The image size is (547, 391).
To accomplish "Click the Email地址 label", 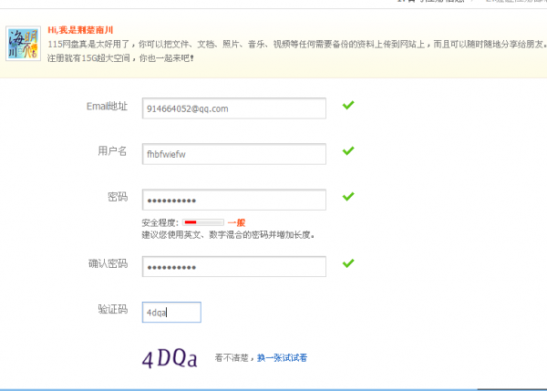I will (107, 106).
